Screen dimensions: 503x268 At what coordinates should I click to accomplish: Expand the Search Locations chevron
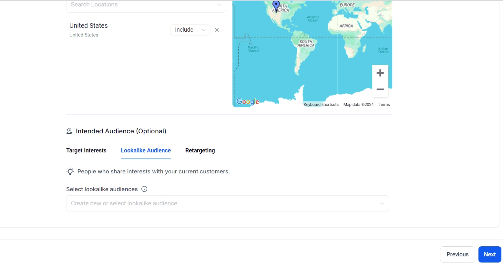point(219,5)
